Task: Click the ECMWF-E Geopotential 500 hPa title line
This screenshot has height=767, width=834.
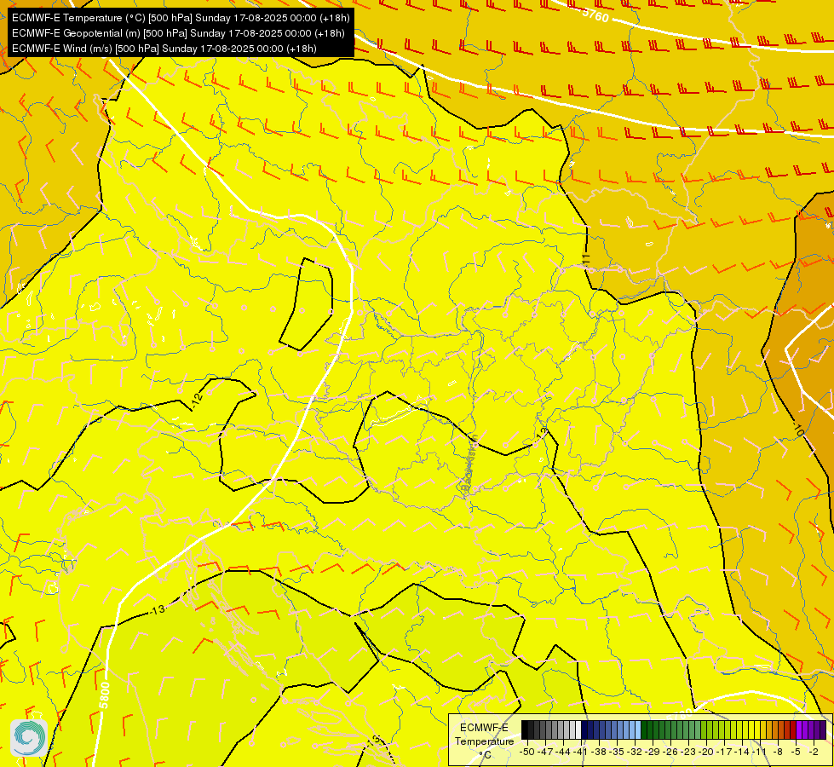Action: pos(178,33)
